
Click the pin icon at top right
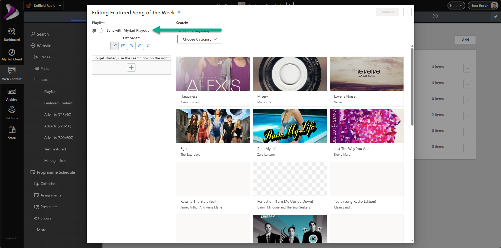495,17
